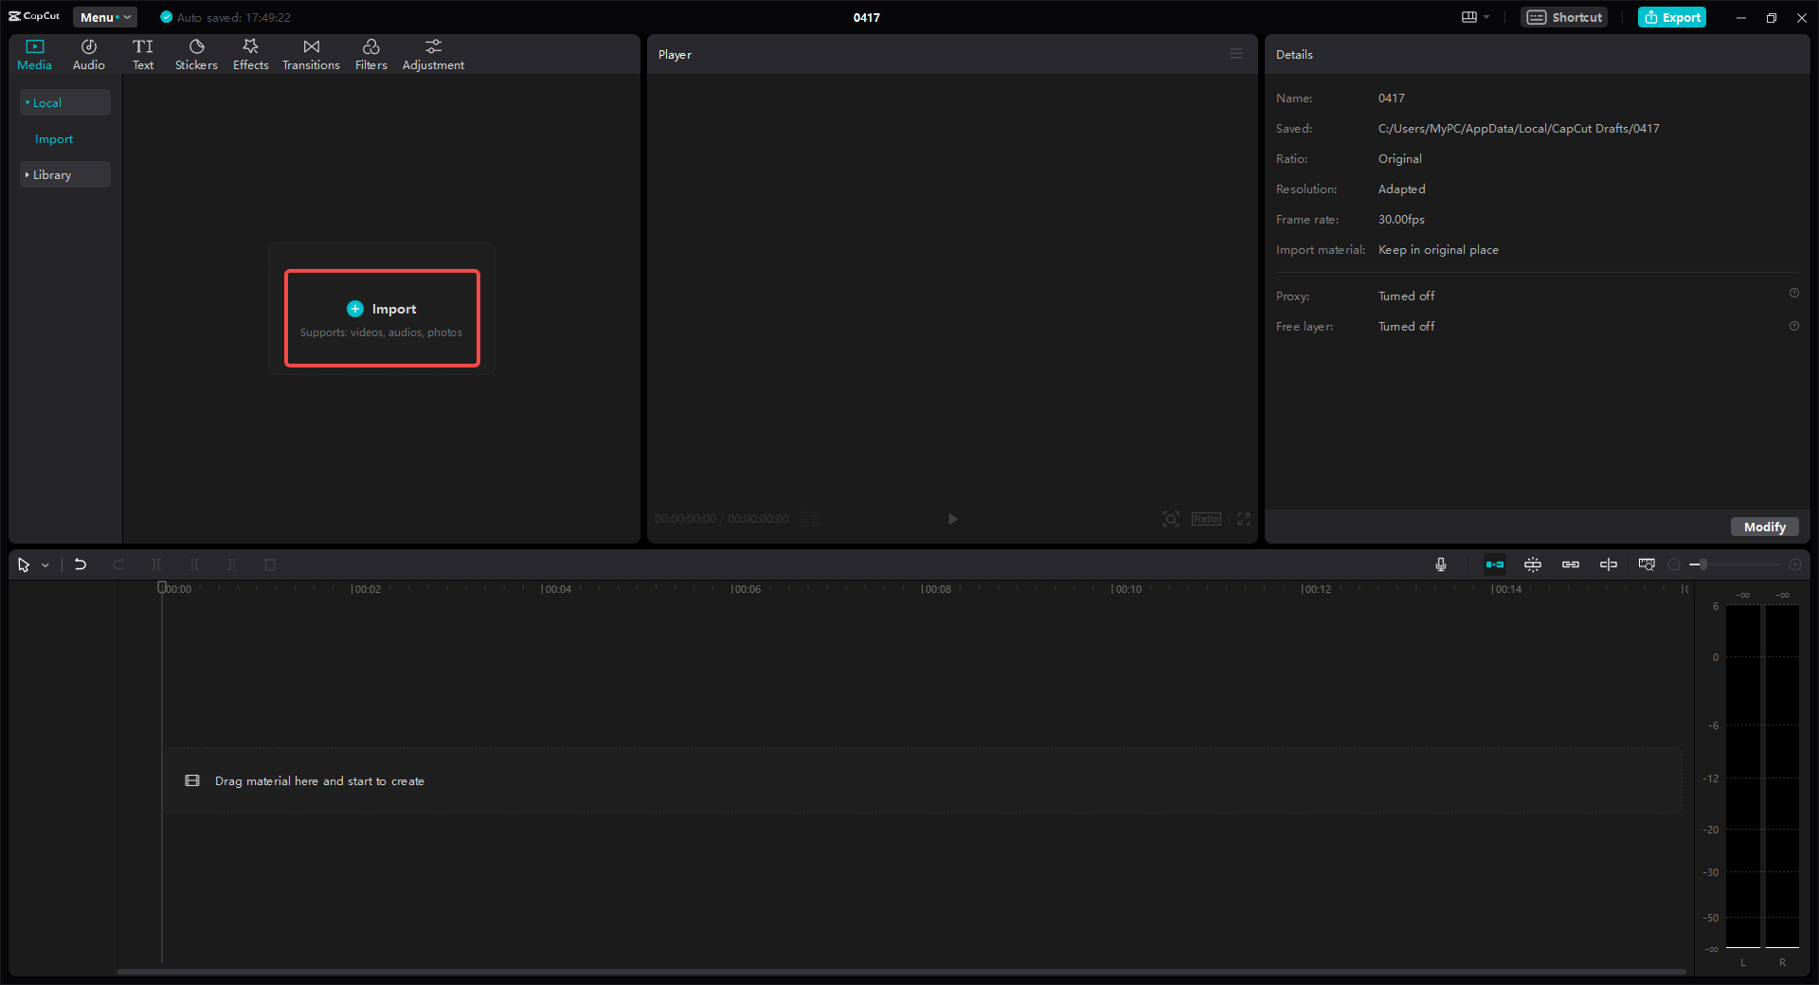The width and height of the screenshot is (1819, 985).
Task: Click the player scan/zoom focus icon
Action: [x=1171, y=519]
